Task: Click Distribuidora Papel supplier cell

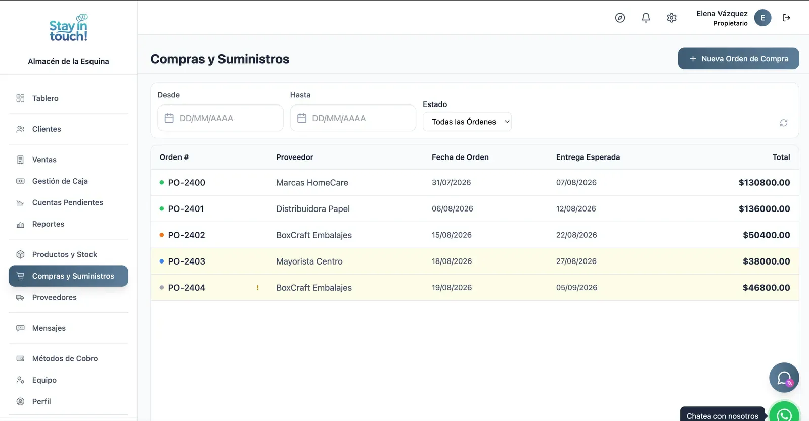Action: pos(313,209)
